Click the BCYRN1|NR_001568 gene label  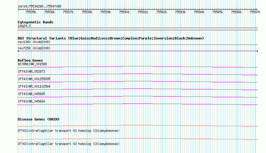[x=32, y=64]
